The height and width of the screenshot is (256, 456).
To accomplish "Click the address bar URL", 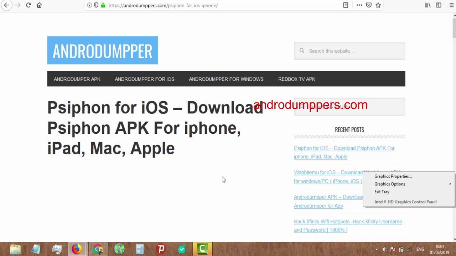I will pos(163,5).
